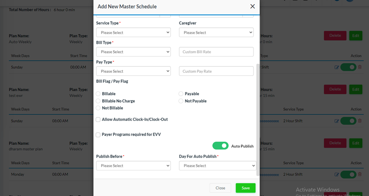
Task: Enable Payer Programs required for EVV
Action: (98, 135)
